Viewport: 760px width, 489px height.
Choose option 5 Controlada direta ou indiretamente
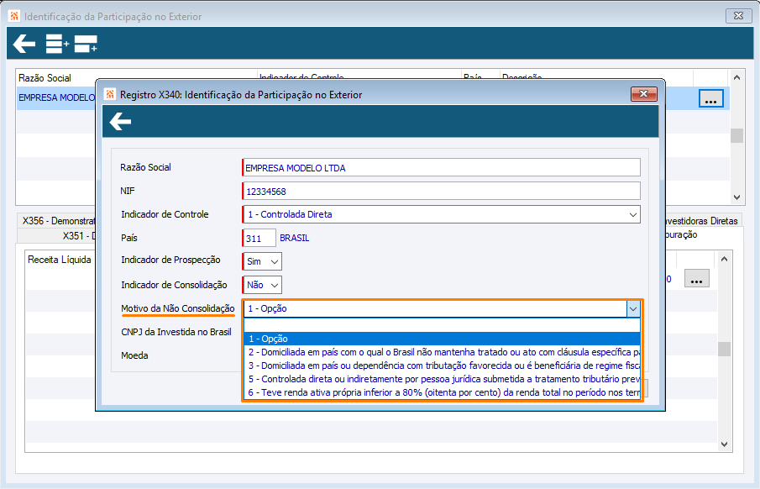click(x=442, y=379)
